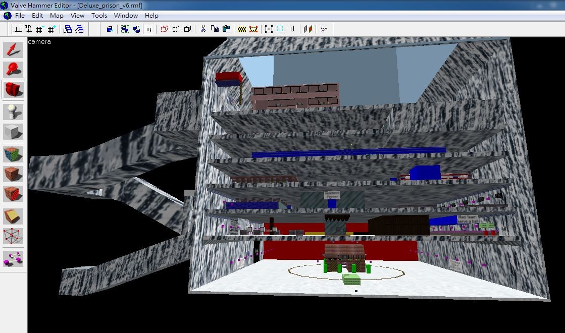
Task: Hide unselected objects using dashed cube
Action: pos(176,29)
